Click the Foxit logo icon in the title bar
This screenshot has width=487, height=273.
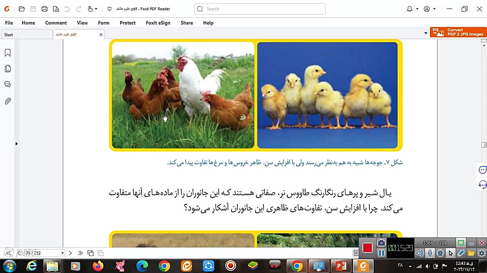coord(6,9)
